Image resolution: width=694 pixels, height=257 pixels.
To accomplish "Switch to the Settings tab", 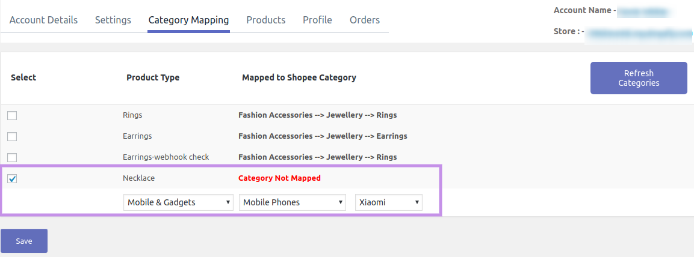I will click(x=113, y=20).
